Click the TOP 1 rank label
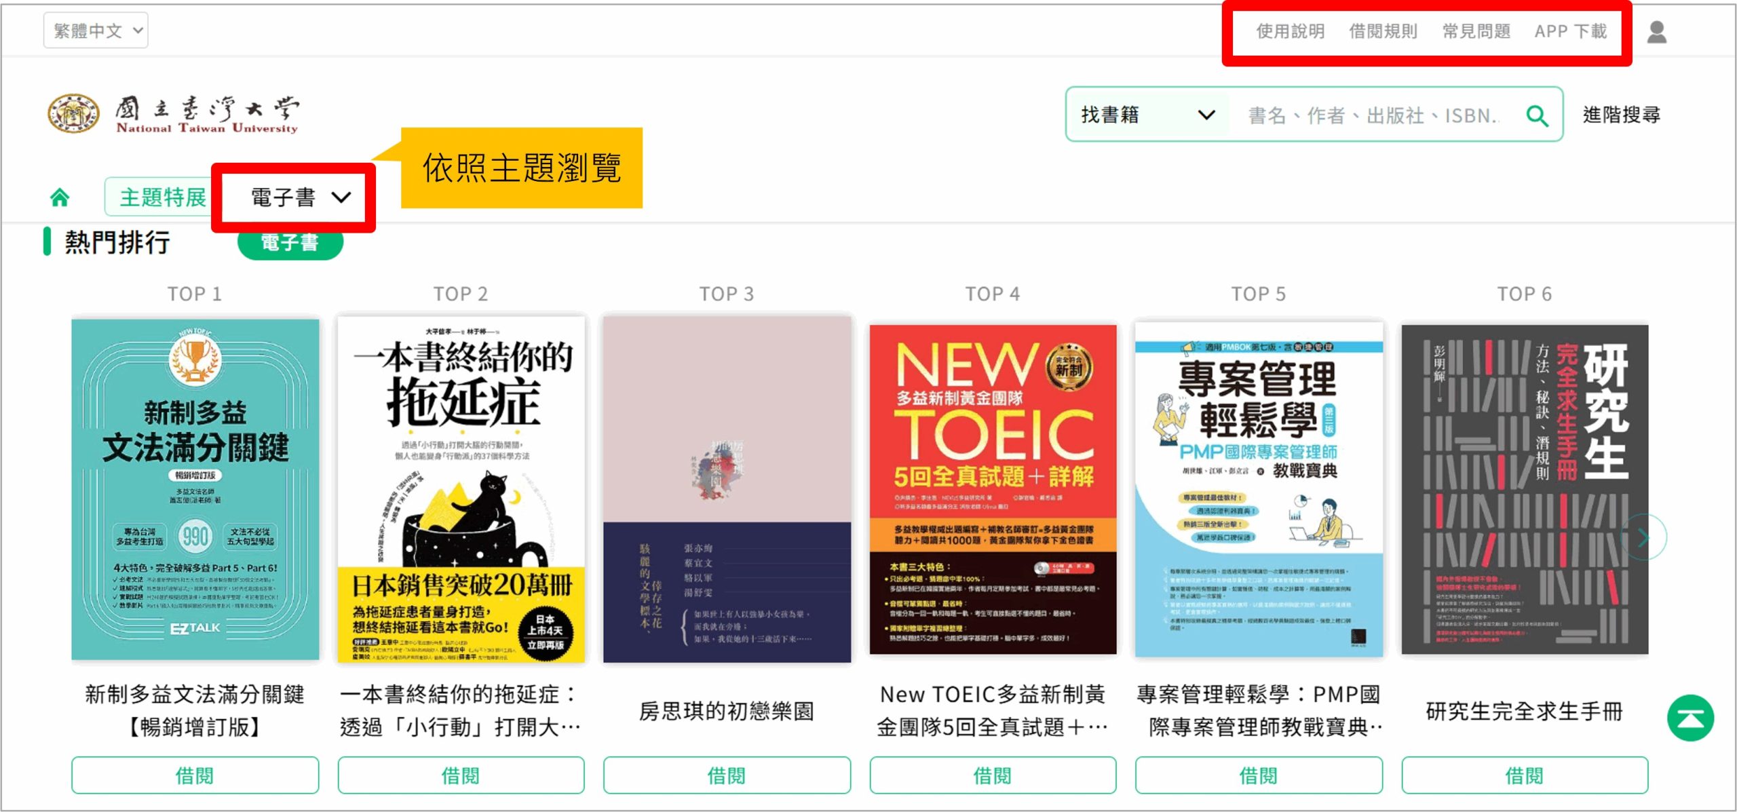This screenshot has width=1737, height=812. pos(195,294)
